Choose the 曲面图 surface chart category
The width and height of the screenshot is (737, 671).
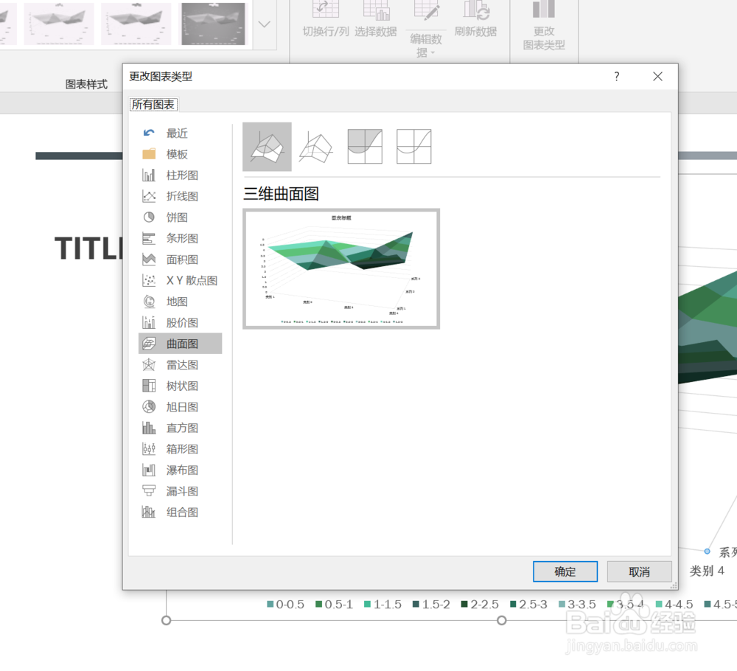[x=180, y=344]
